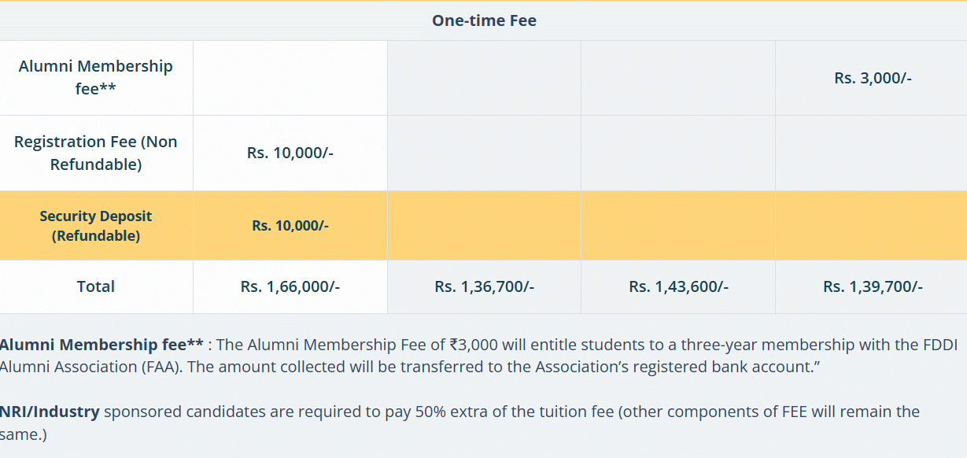
Task: Click the bold Alumni Membership fee** footnote heading
Action: 101,345
